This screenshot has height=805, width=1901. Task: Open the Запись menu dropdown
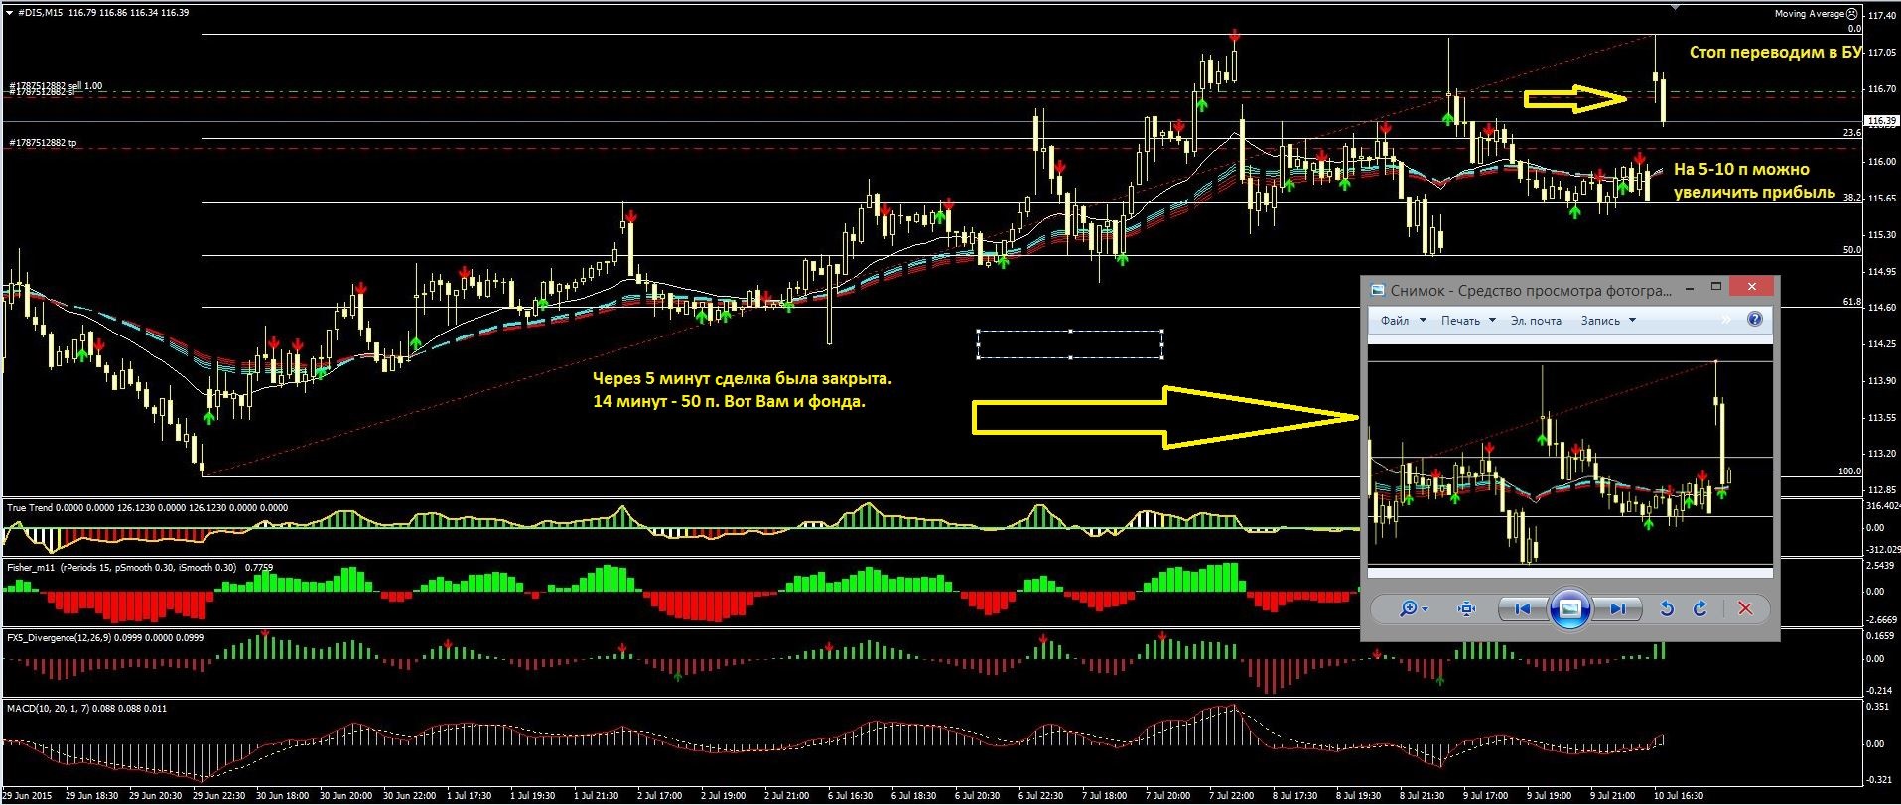1608,321
